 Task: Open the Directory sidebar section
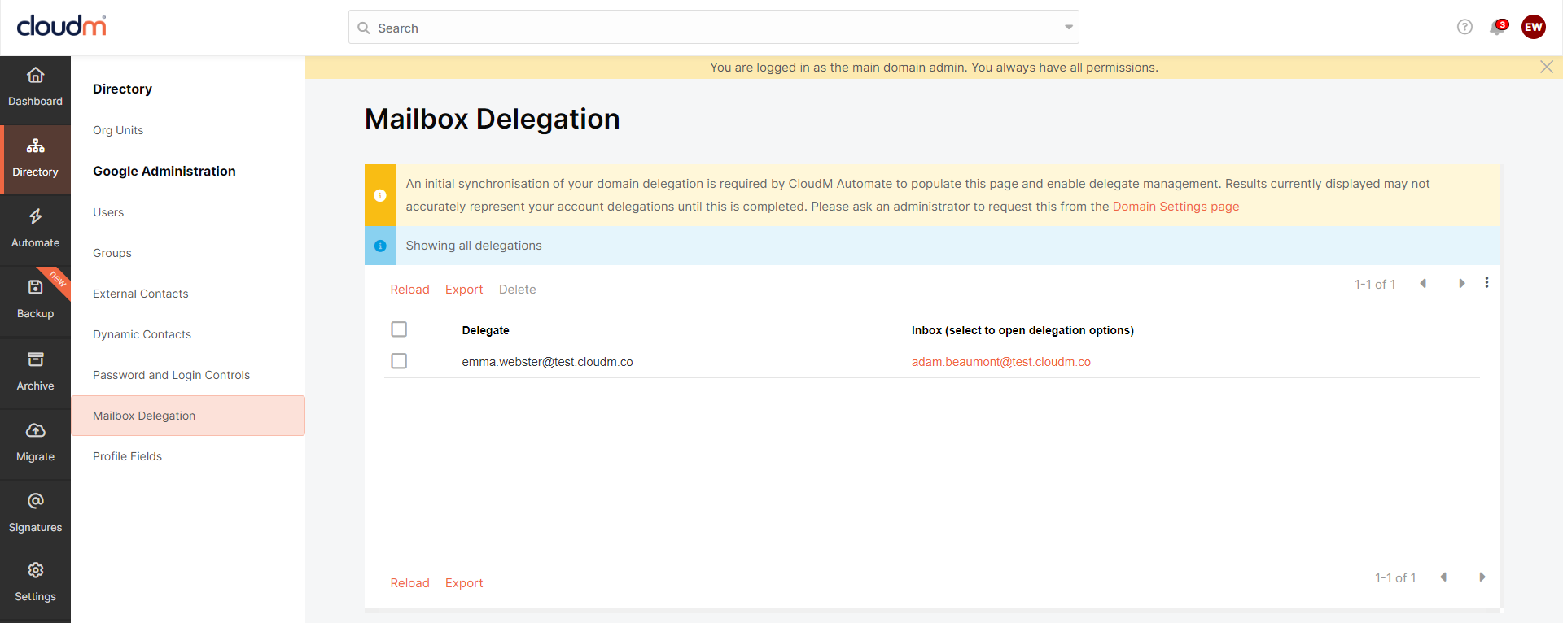[35, 159]
